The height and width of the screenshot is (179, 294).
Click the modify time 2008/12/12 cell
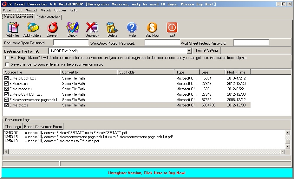tap(238, 99)
